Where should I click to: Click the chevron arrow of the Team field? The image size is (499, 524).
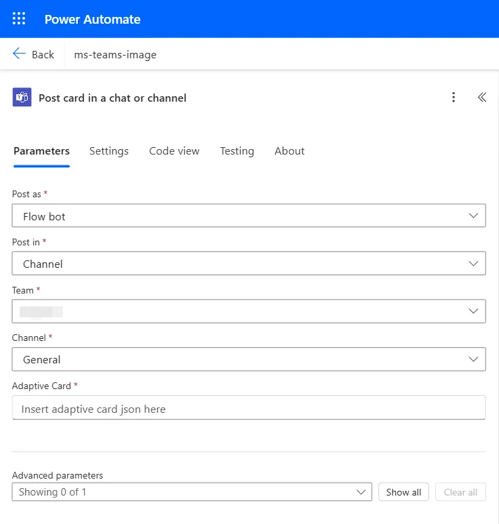[x=473, y=311]
